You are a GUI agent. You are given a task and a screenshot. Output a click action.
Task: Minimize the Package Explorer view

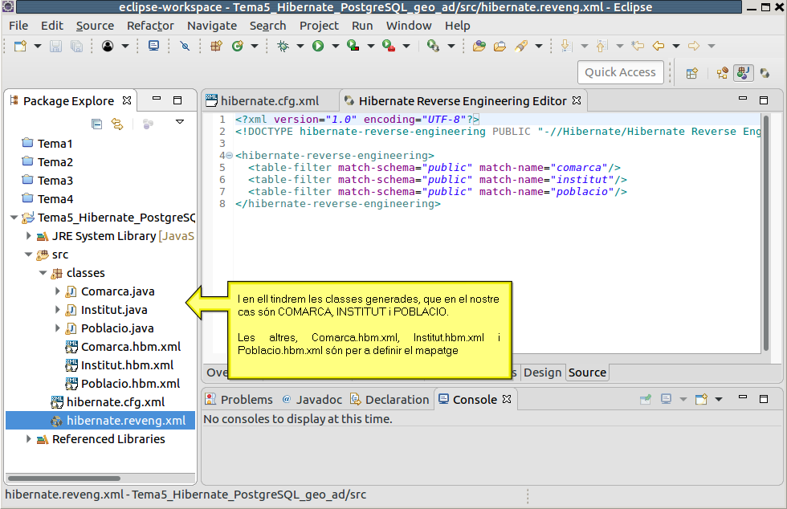(x=157, y=99)
